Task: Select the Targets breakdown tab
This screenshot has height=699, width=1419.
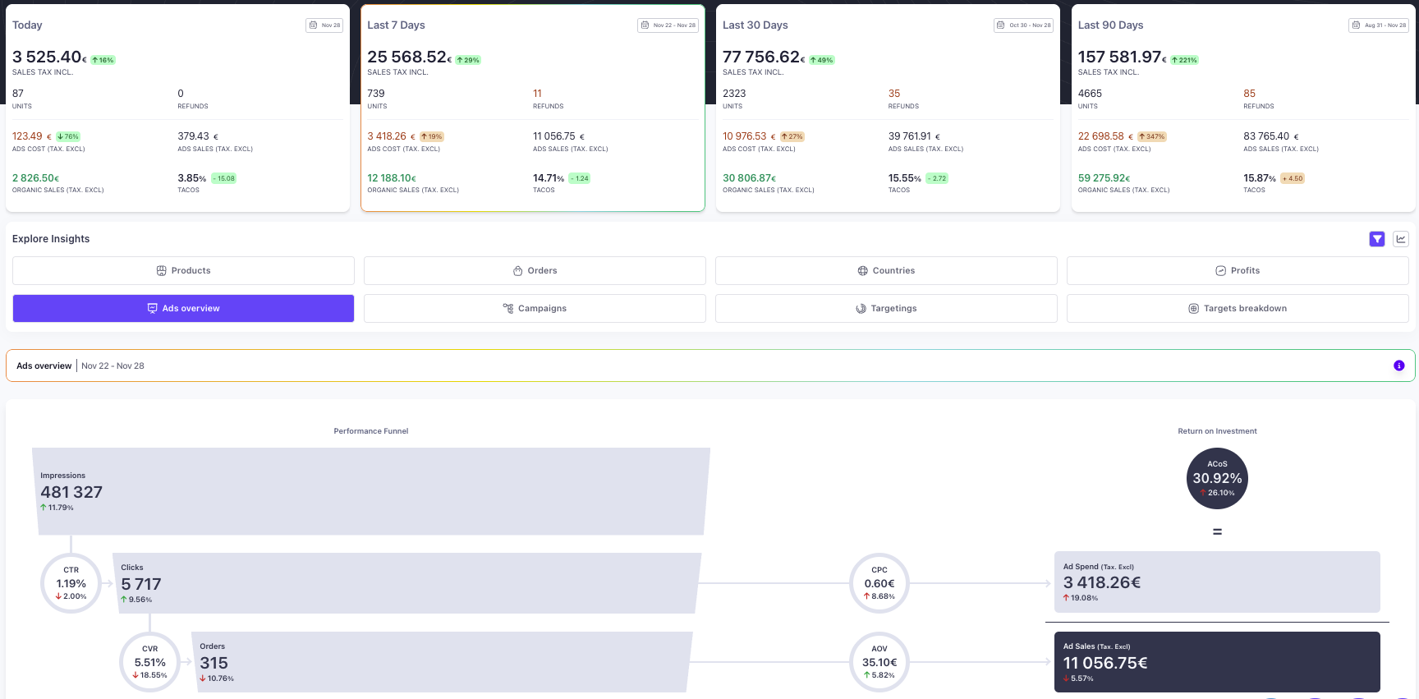Action: pos(1238,309)
